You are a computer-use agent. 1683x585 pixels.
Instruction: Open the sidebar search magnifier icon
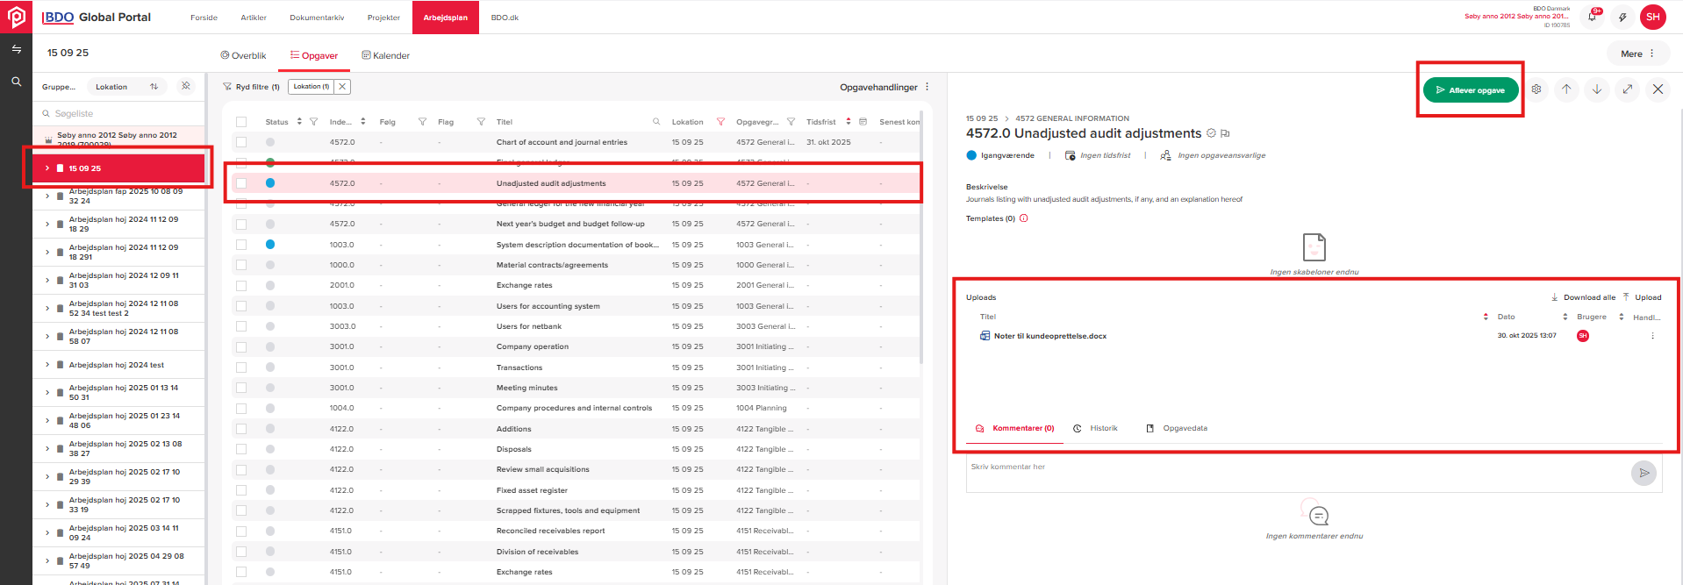(16, 82)
